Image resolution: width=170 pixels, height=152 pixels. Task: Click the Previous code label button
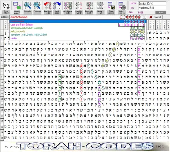click(48, 12)
